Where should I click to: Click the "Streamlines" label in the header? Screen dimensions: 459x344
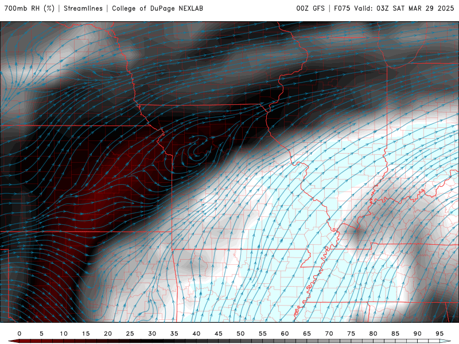83,8
